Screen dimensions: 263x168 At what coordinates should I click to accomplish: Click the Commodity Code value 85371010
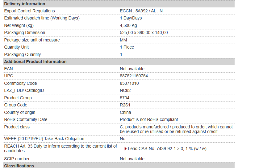pos(129,83)
